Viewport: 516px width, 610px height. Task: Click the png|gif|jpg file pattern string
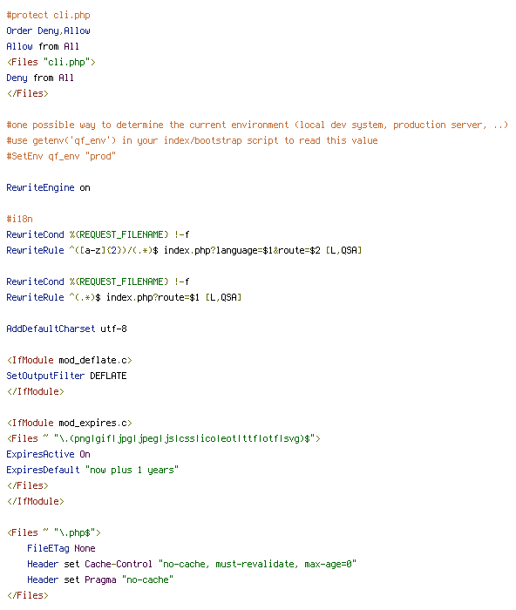(185, 439)
